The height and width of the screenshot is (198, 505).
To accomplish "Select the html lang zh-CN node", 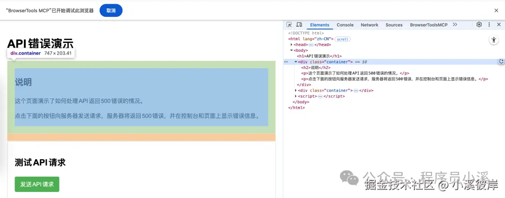I will [x=311, y=39].
